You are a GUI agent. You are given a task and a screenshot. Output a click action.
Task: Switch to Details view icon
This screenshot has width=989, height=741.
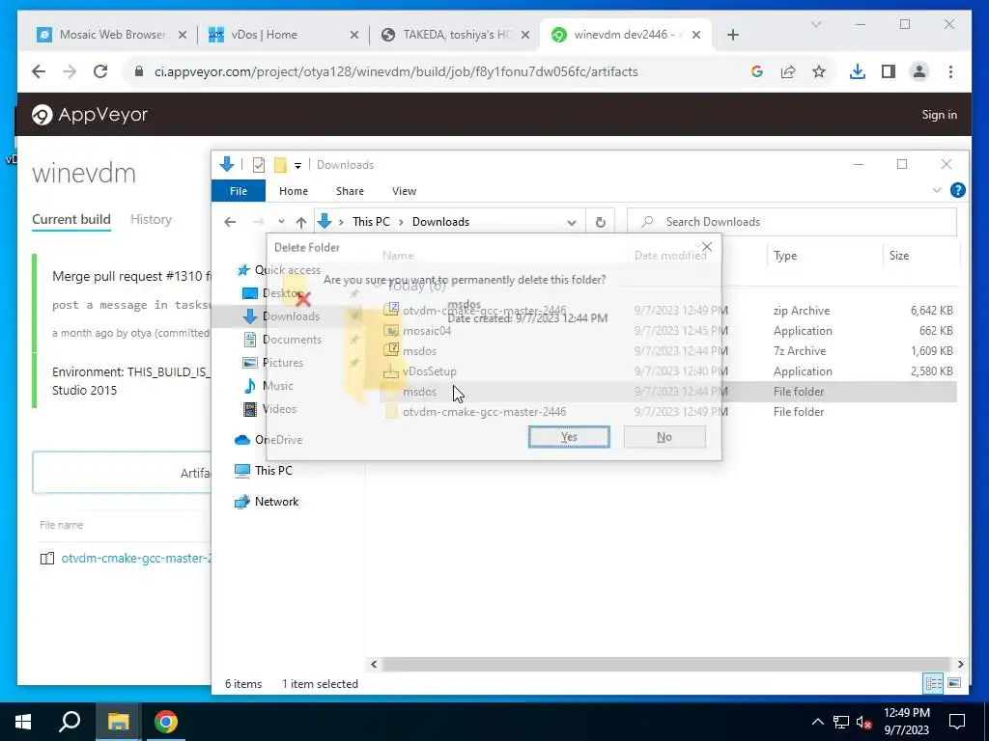(934, 683)
